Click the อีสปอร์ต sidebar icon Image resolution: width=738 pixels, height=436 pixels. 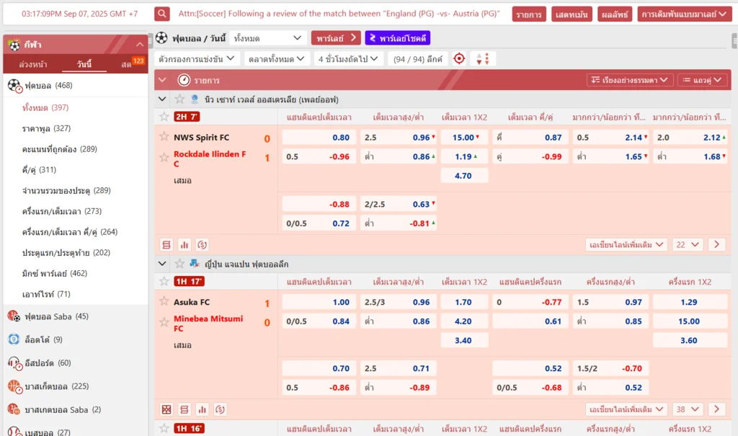pyautogui.click(x=14, y=363)
